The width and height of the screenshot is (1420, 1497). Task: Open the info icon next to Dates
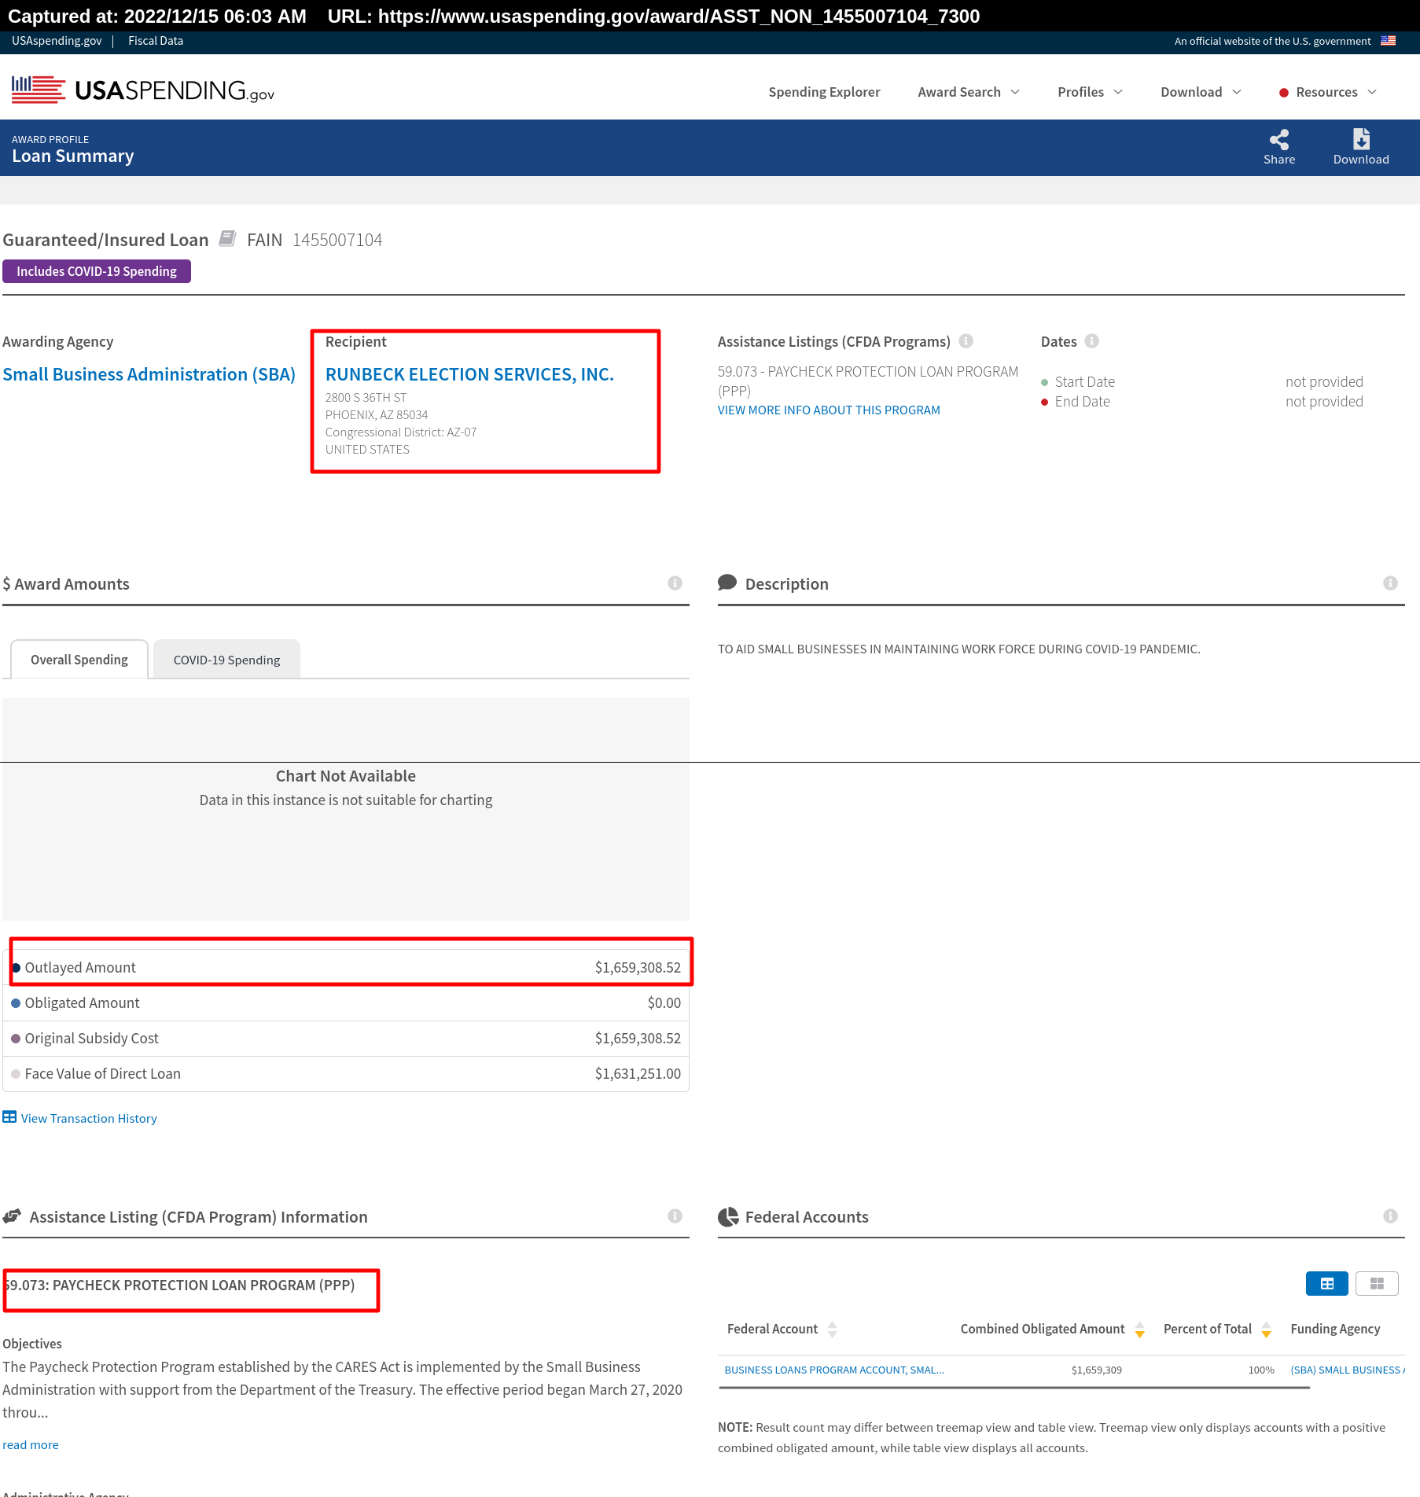click(x=1092, y=341)
